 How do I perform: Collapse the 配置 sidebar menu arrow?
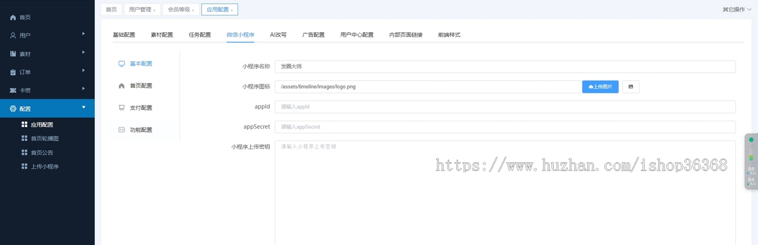[83, 107]
